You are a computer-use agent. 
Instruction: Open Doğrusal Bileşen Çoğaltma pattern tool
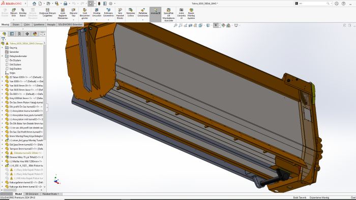coord(47,13)
